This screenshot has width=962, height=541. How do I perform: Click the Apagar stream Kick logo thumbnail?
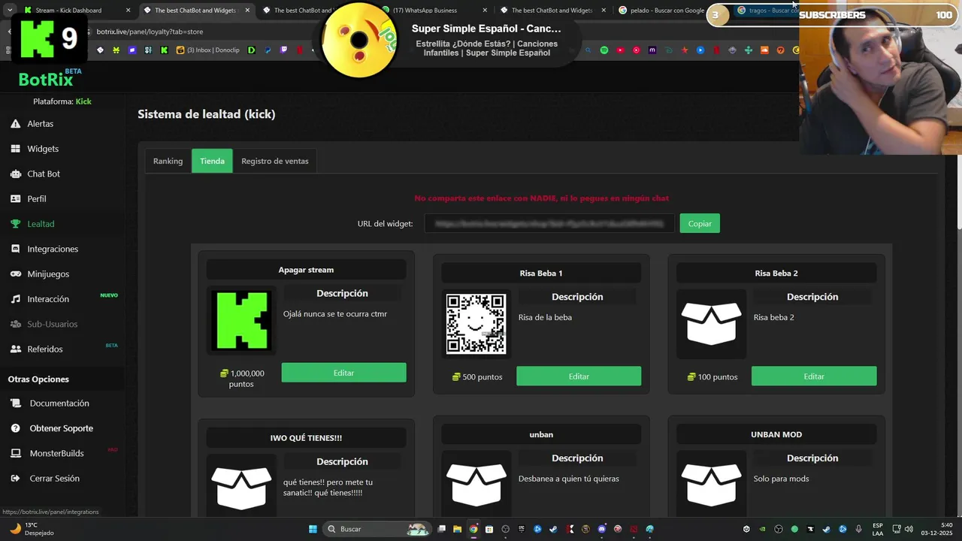point(241,321)
